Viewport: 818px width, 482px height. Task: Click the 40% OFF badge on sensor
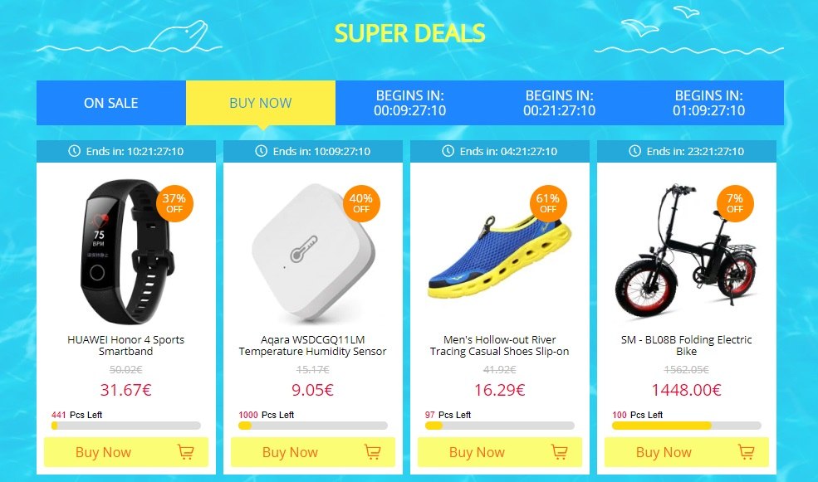tap(361, 203)
